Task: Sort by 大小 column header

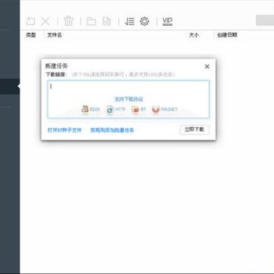Action: pos(193,35)
